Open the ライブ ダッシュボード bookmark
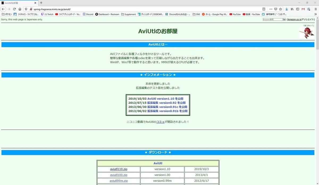This screenshot has width=319, height=185. [68, 14]
